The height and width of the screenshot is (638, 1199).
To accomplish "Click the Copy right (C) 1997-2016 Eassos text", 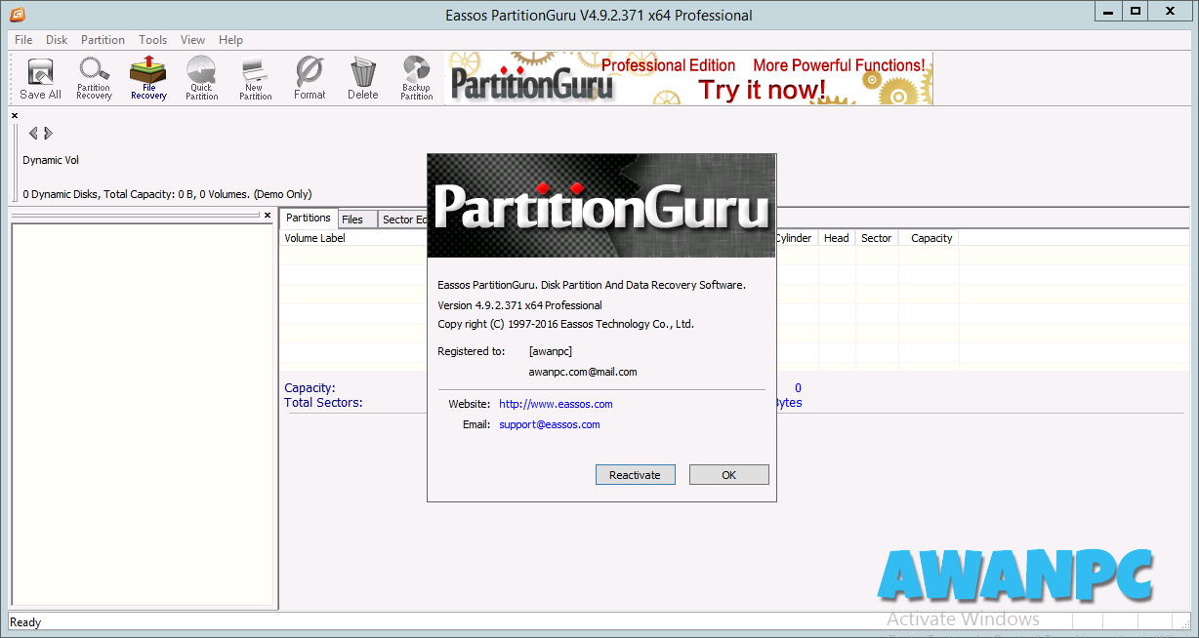I will point(565,324).
